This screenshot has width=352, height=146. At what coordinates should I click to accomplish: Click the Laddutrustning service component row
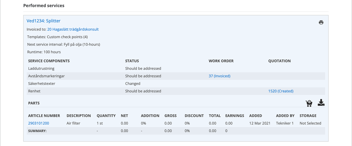coord(176,68)
